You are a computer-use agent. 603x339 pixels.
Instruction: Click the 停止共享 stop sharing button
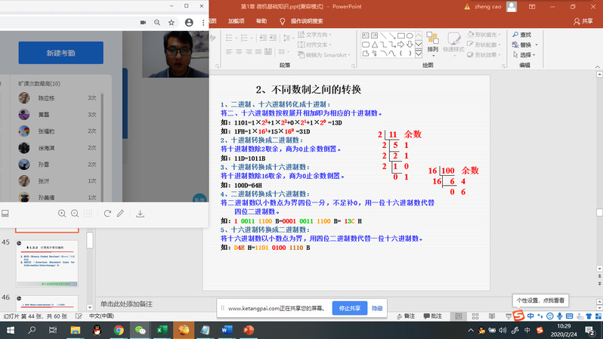[348, 308]
